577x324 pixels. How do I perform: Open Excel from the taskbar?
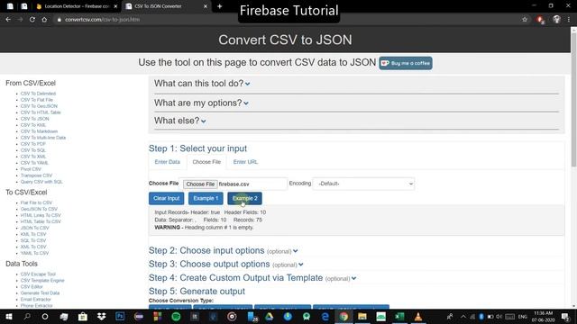tap(399, 316)
